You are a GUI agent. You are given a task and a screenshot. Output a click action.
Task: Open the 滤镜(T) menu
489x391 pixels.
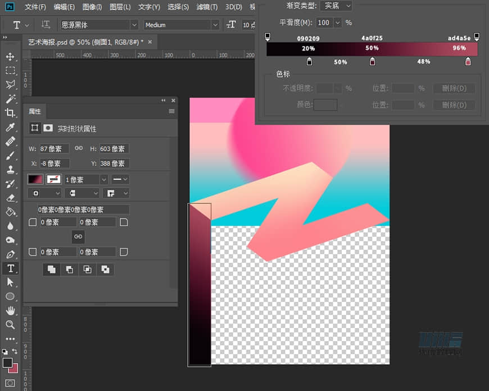click(206, 7)
